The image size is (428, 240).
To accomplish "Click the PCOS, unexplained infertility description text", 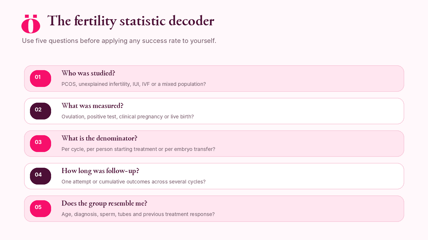I will (x=134, y=84).
